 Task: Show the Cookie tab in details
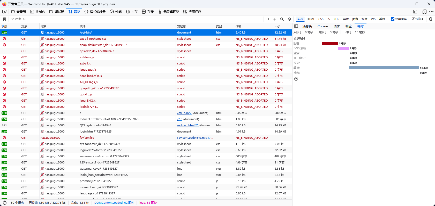(x=323, y=26)
